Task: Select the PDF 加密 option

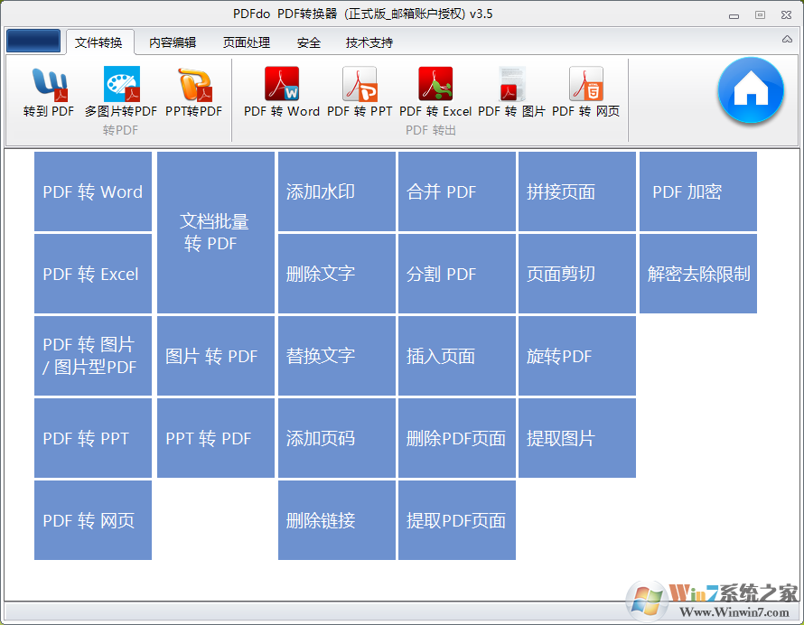Action: pos(697,191)
